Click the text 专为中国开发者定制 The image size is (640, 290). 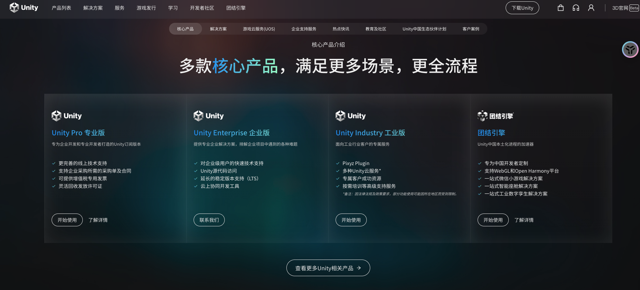[506, 163]
